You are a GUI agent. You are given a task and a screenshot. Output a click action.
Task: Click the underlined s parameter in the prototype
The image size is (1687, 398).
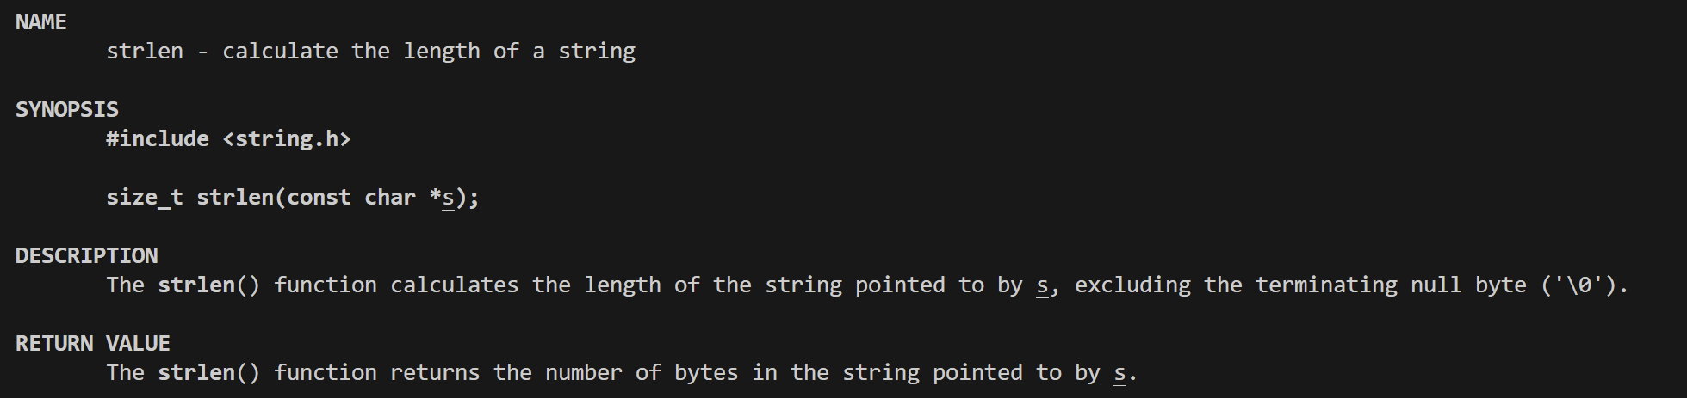pos(448,198)
